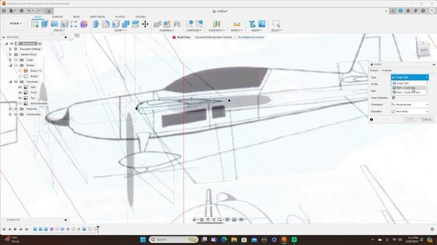Click the Undo arrow icon
Viewport: 437px width, 245px height.
point(29,11)
